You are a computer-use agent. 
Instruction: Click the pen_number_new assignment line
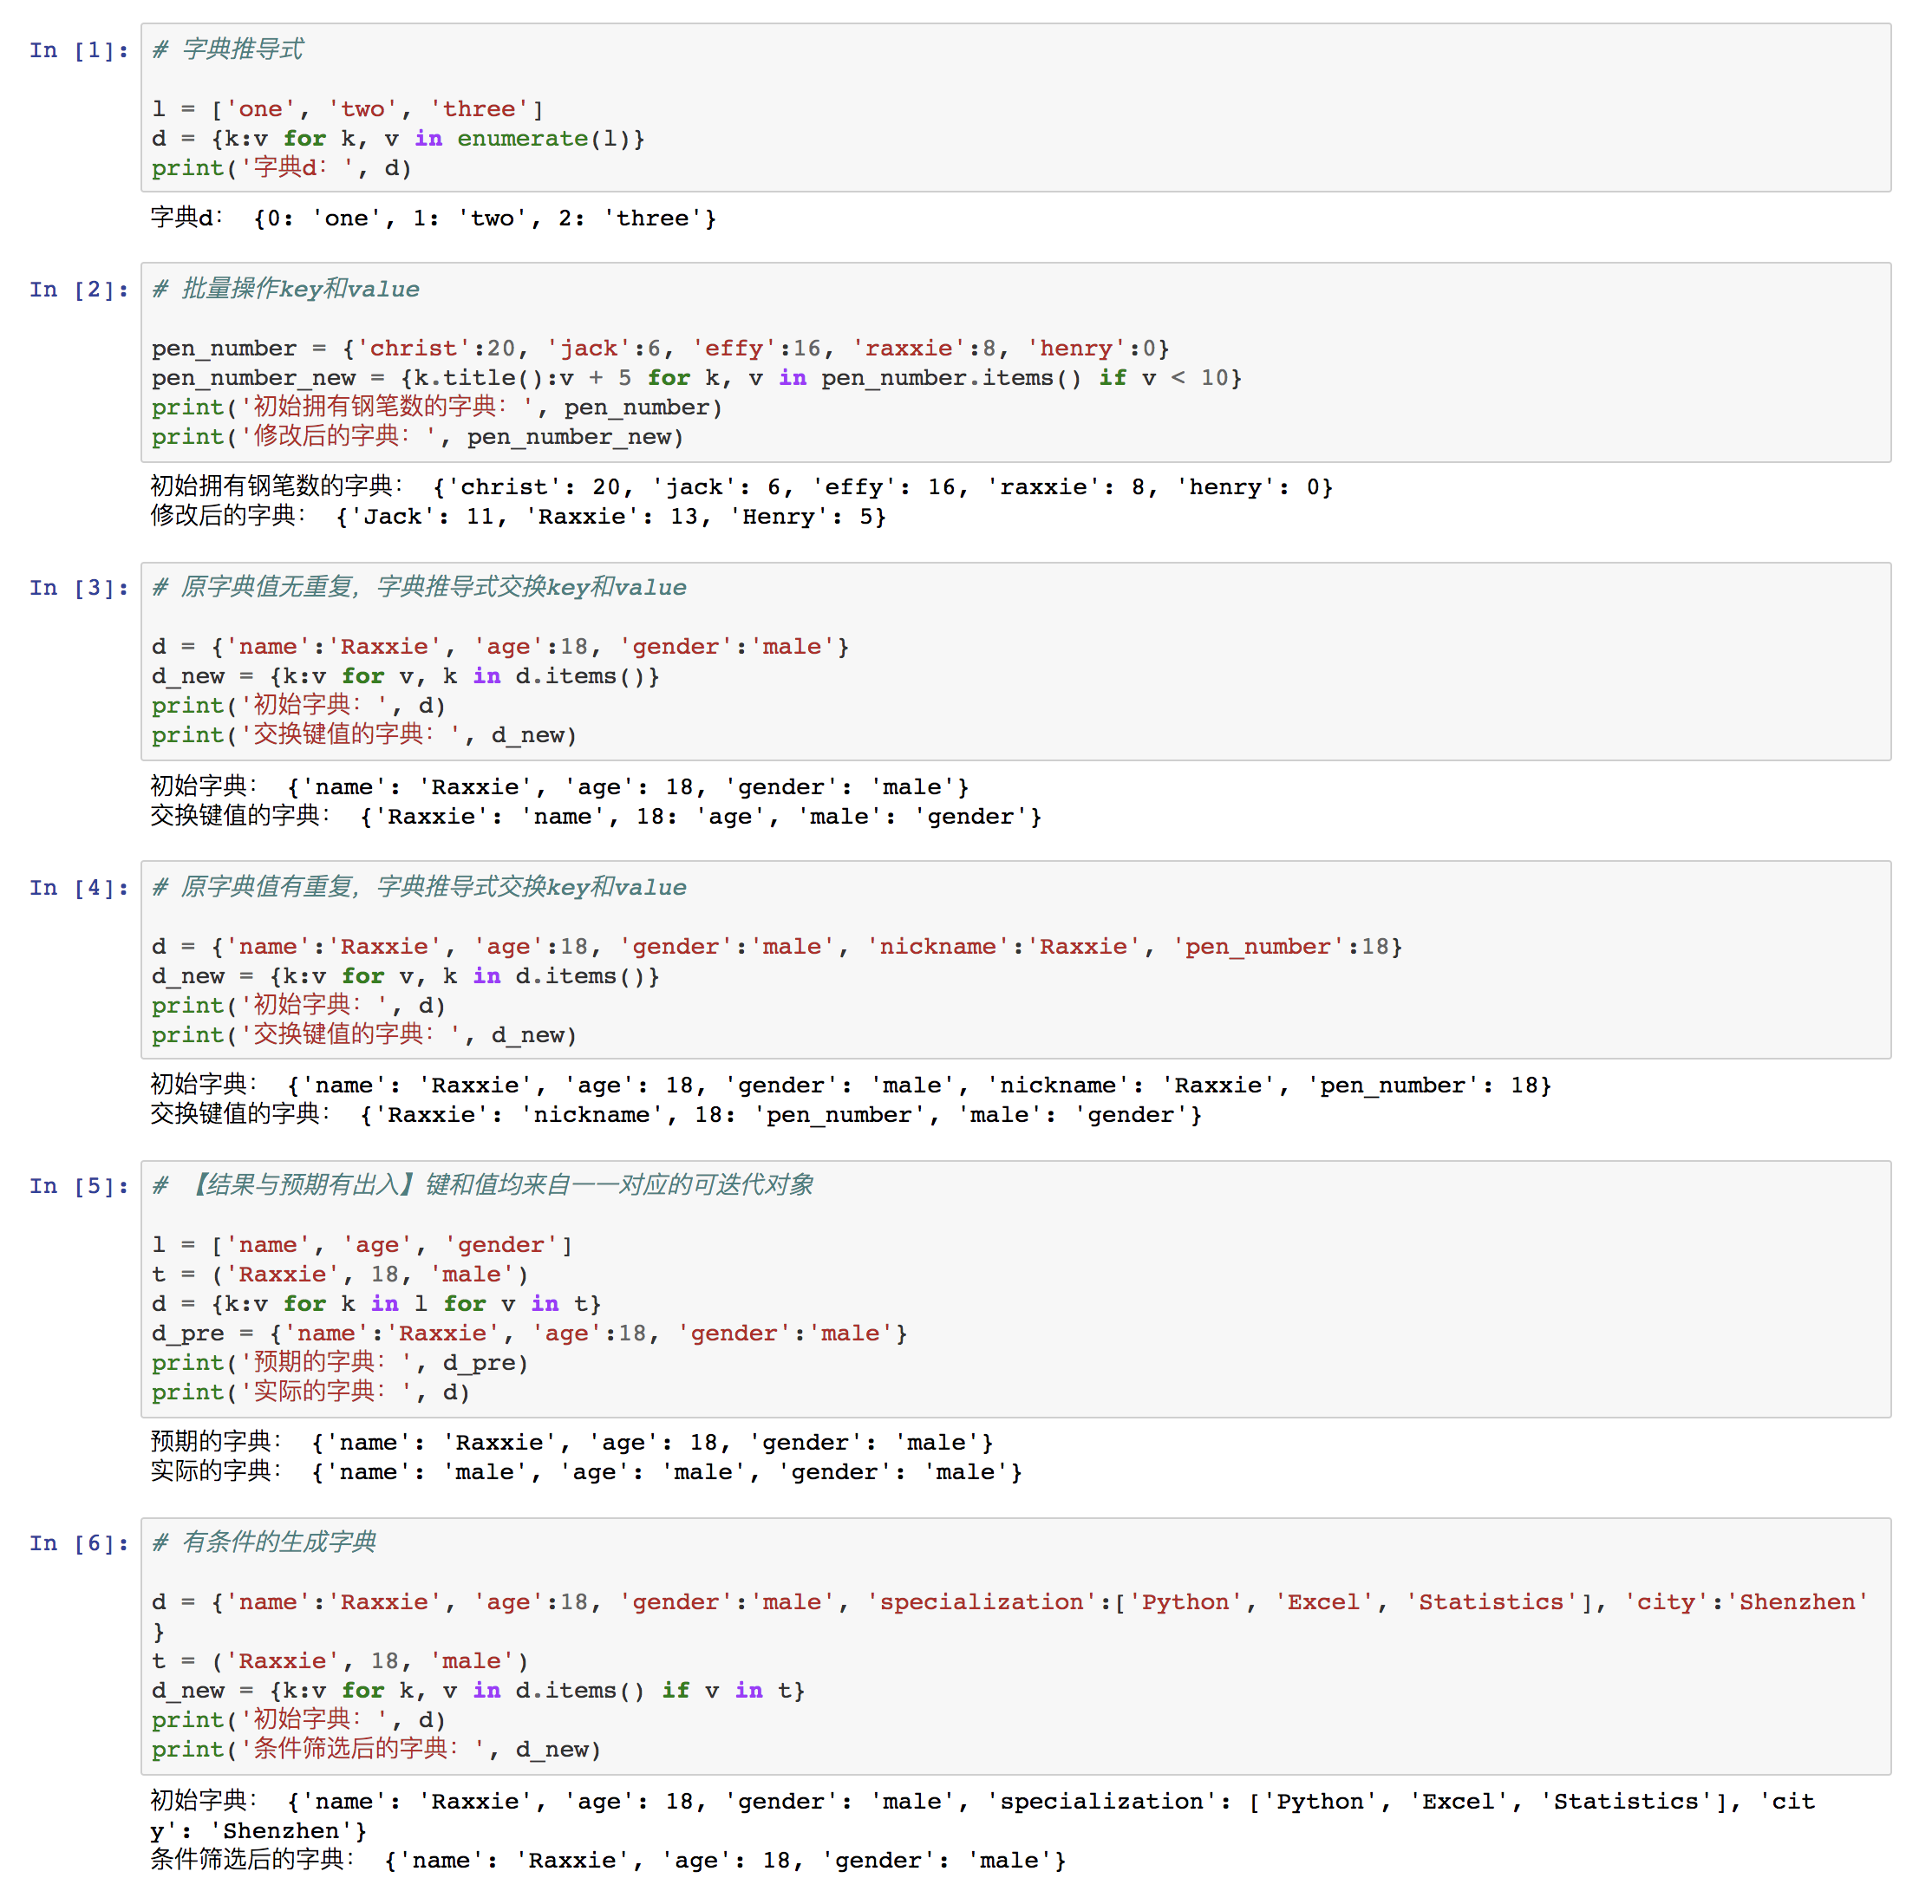pyautogui.click(x=695, y=378)
